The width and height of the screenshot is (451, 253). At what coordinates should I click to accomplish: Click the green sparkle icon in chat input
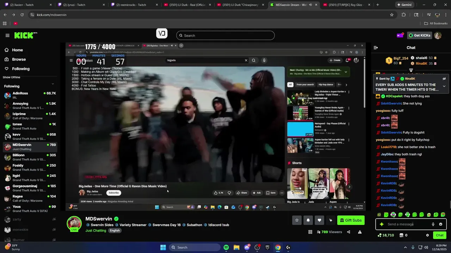[x=382, y=224]
